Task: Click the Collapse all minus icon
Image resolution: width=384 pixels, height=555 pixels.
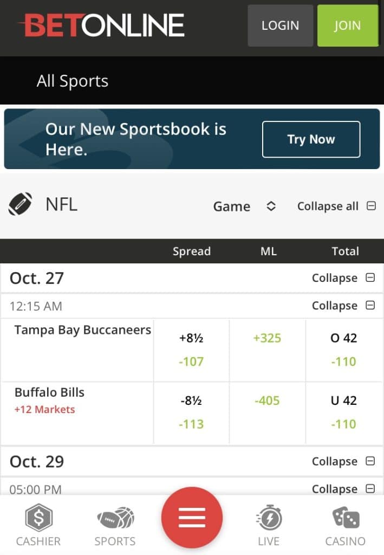Action: click(x=371, y=205)
